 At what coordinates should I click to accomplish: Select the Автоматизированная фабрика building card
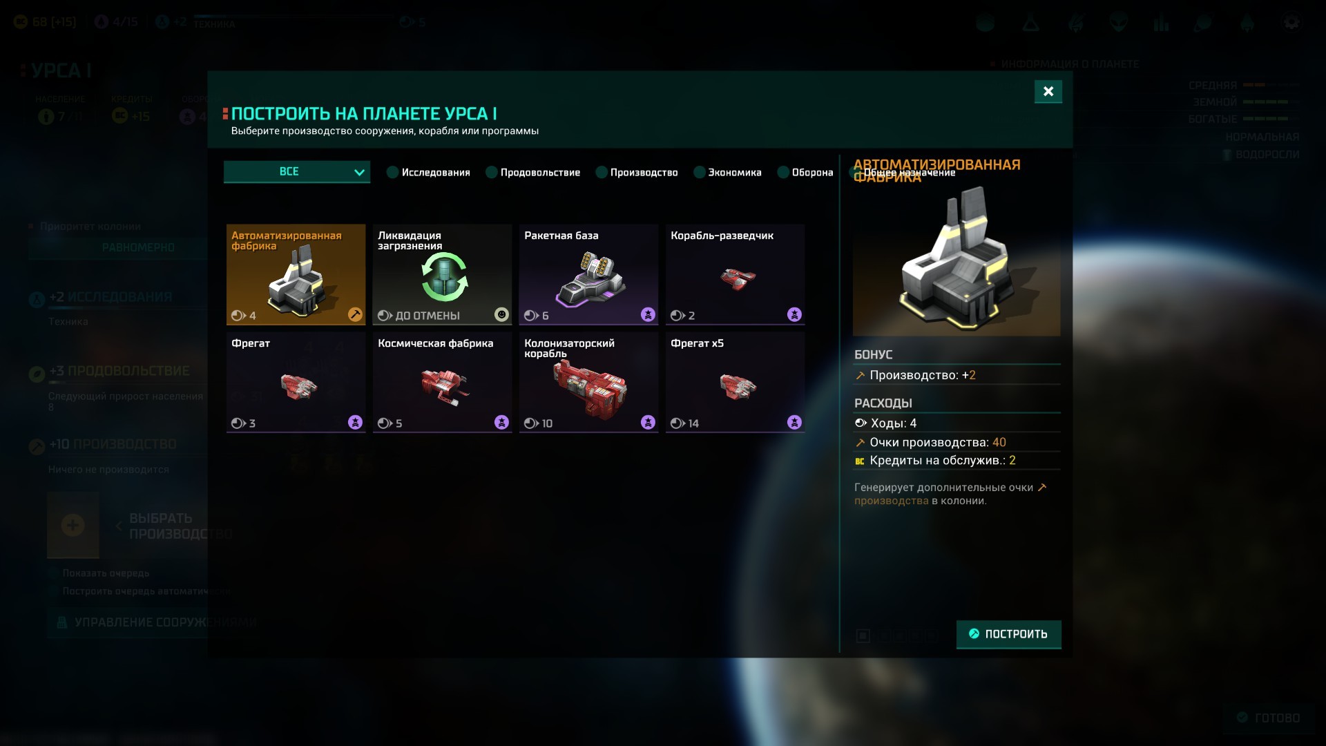296,274
